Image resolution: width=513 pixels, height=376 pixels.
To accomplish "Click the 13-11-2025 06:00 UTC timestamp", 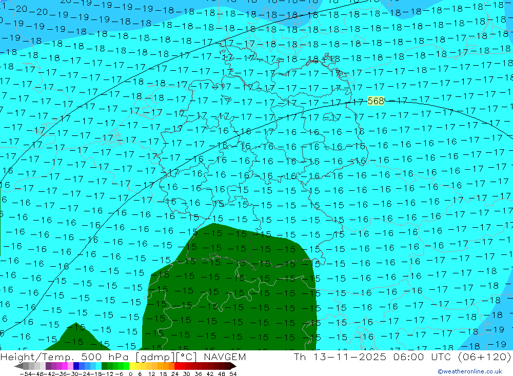I will [382, 357].
